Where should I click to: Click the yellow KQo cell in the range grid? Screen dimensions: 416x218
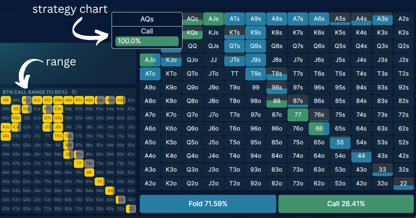point(16,118)
